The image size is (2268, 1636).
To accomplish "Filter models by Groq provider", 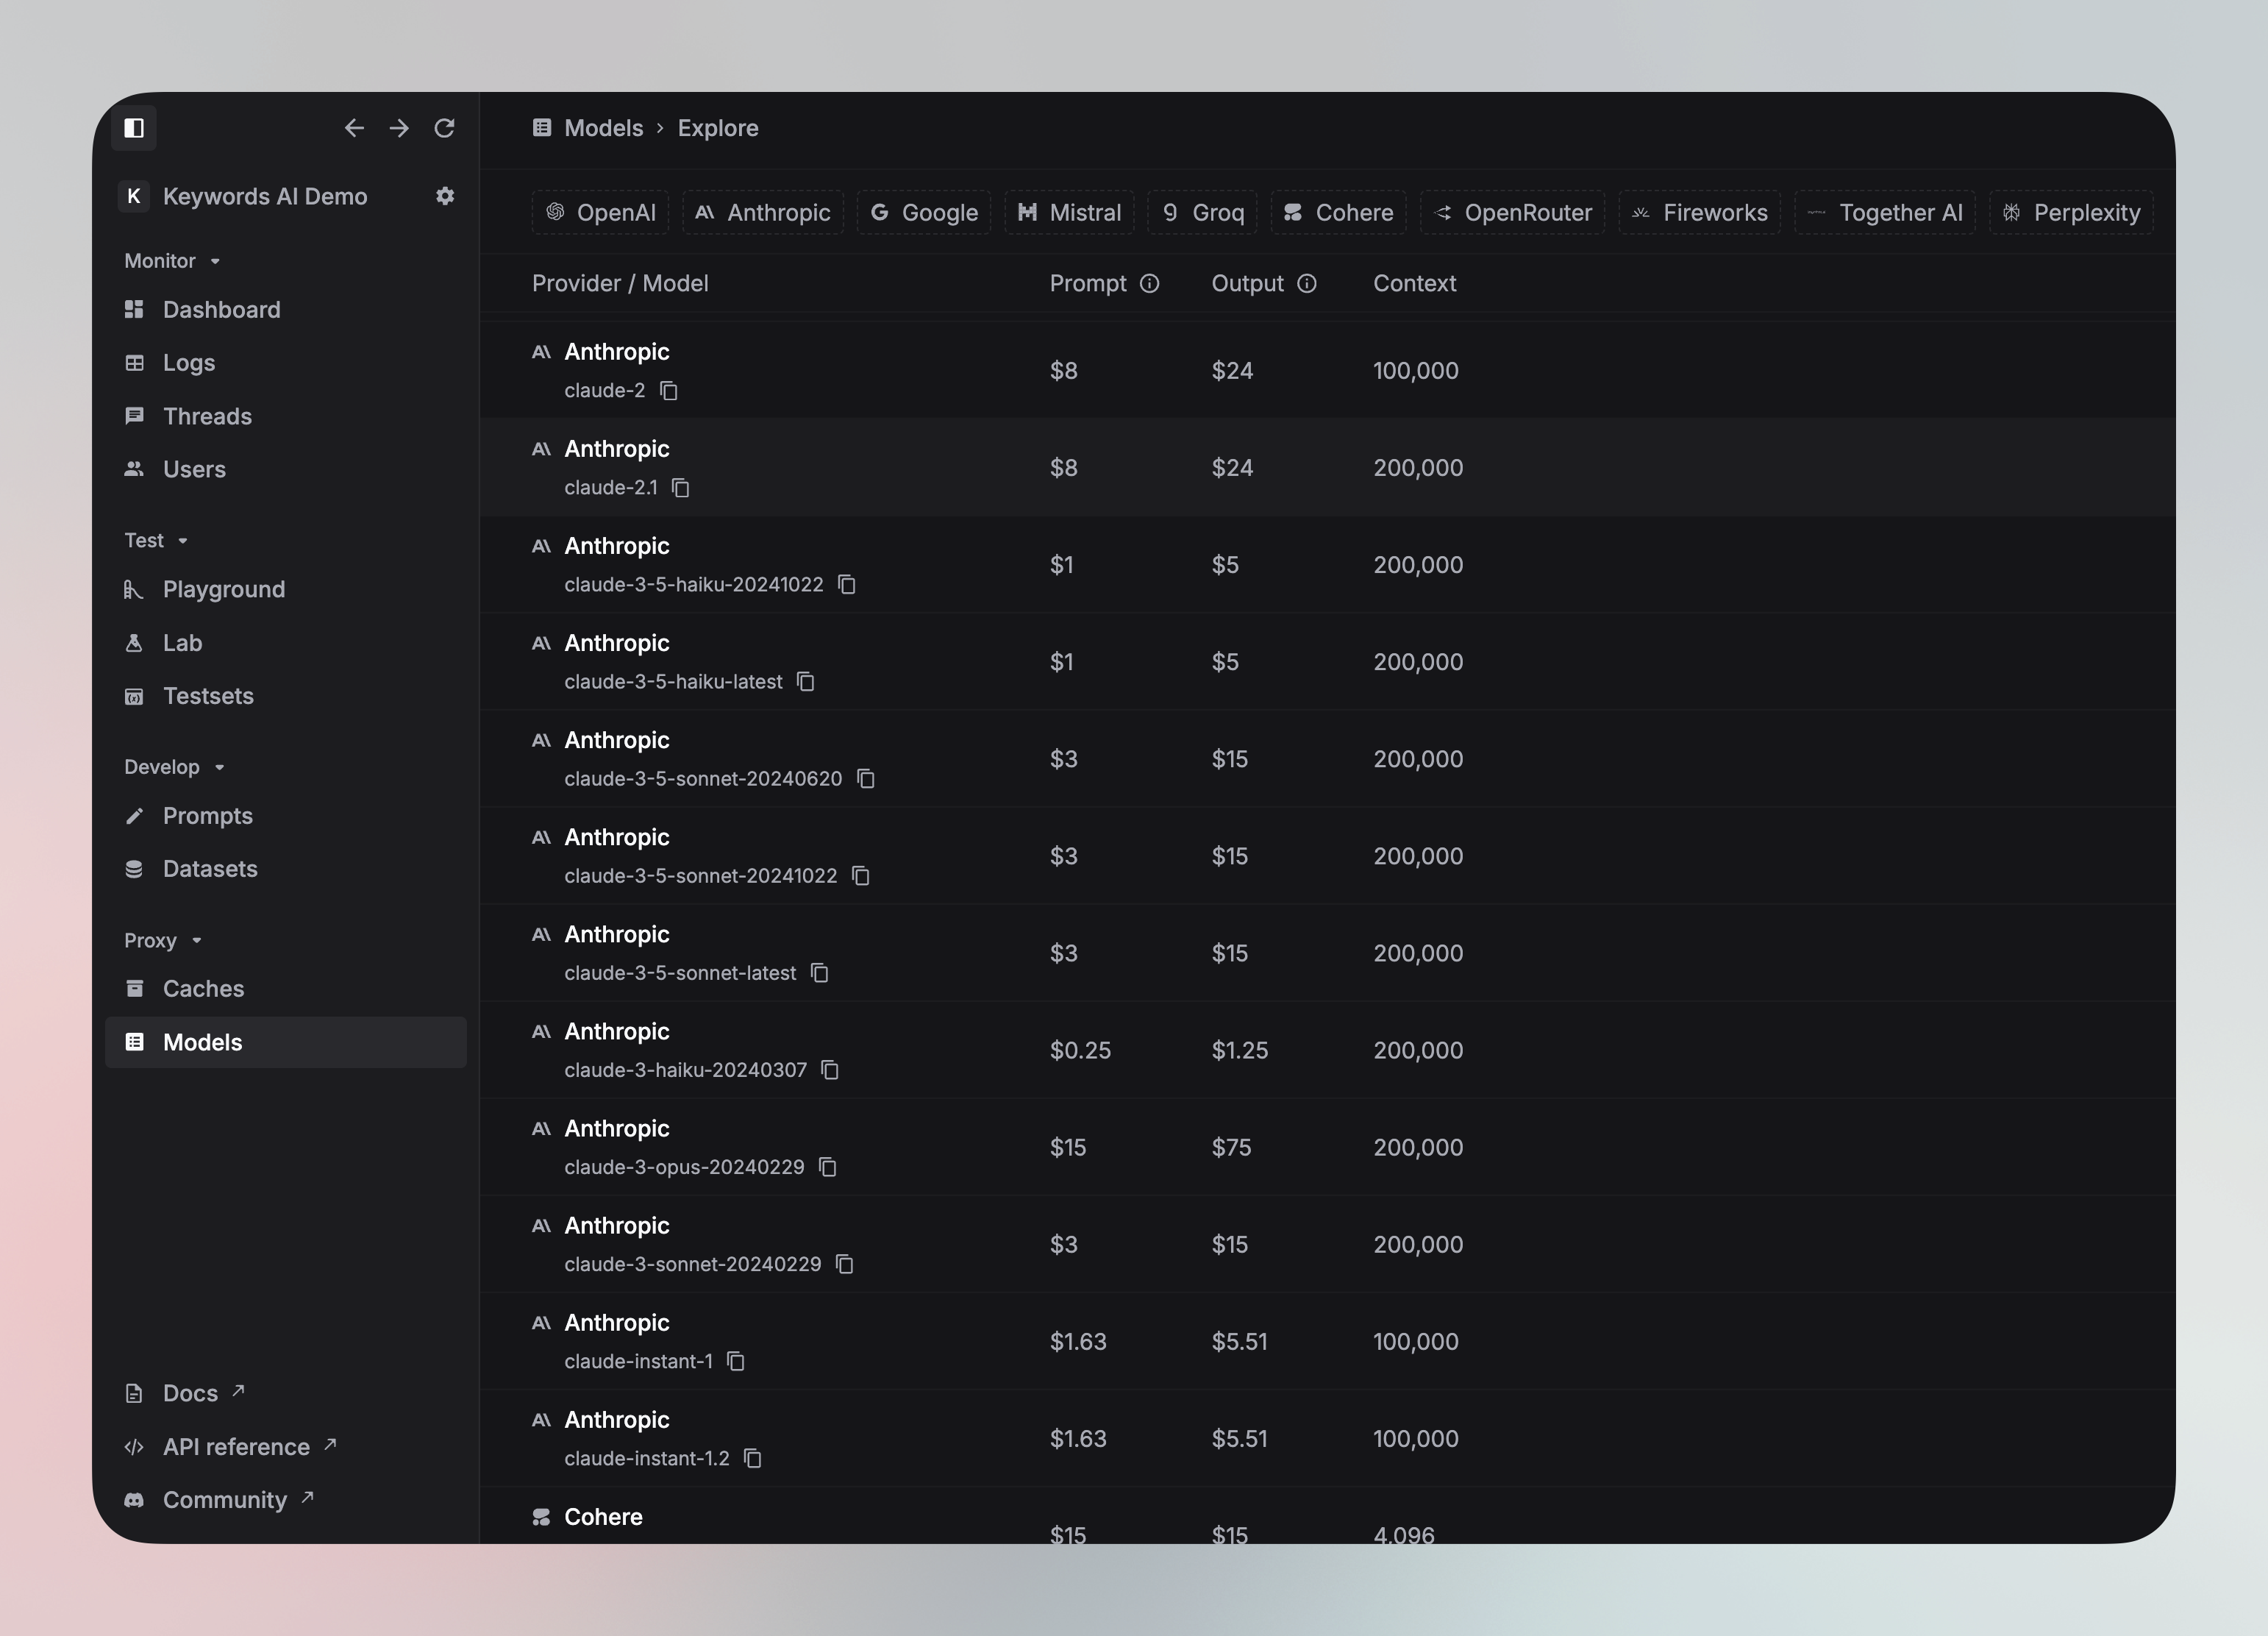I will point(1203,213).
